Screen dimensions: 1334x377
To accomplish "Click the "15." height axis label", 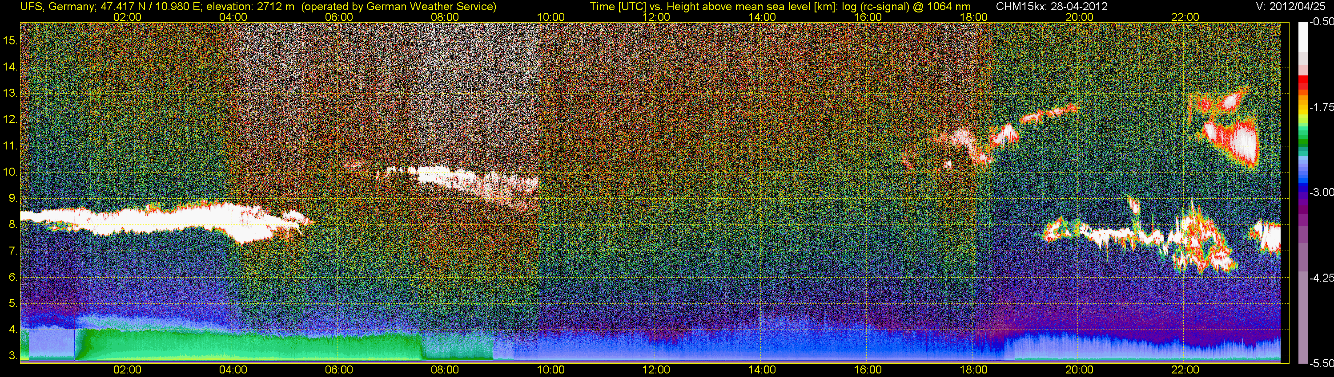I will coord(10,41).
